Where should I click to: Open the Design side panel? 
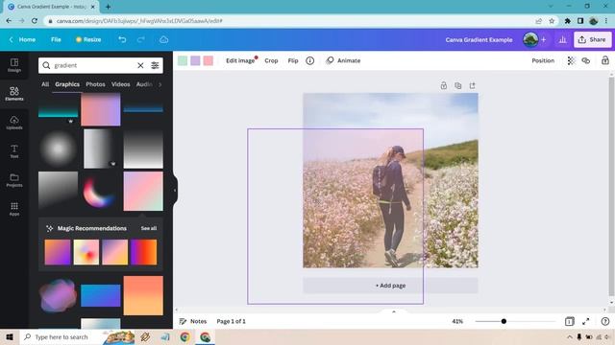[x=14, y=65]
